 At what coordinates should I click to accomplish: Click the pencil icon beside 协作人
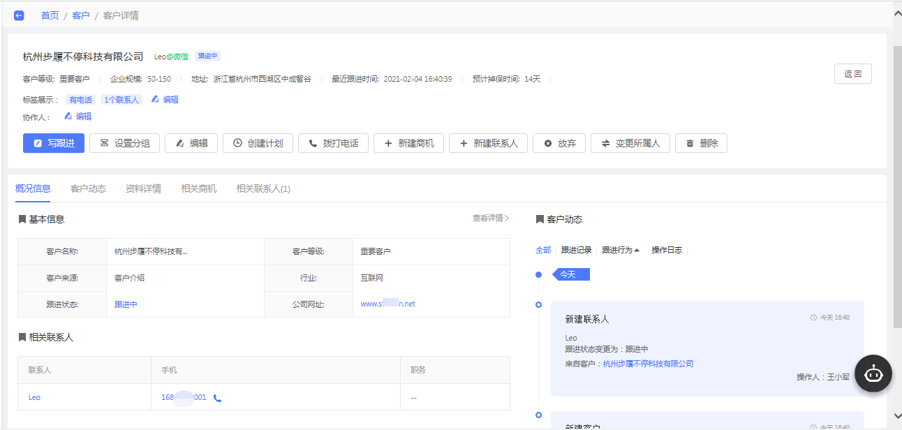point(68,117)
